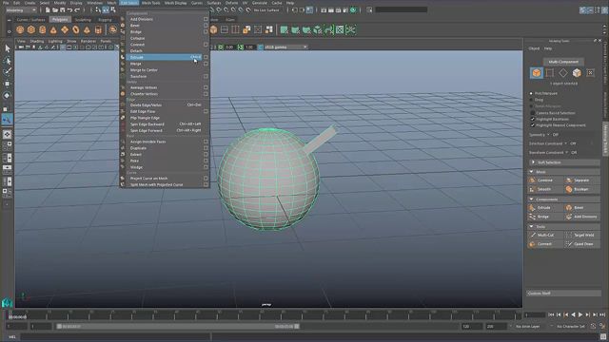Collapse the Components section in toolkit

(531, 199)
